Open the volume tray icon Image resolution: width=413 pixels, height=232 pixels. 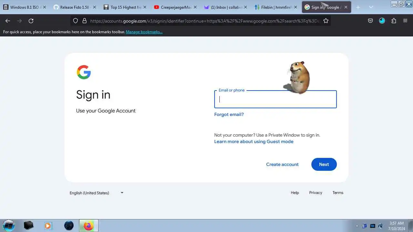[380, 226]
